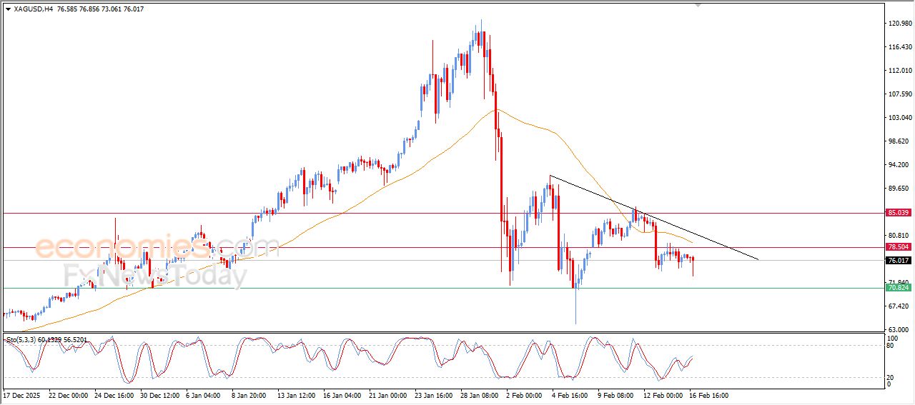
Task: Select the green 70.824 price label
Action: (x=898, y=288)
